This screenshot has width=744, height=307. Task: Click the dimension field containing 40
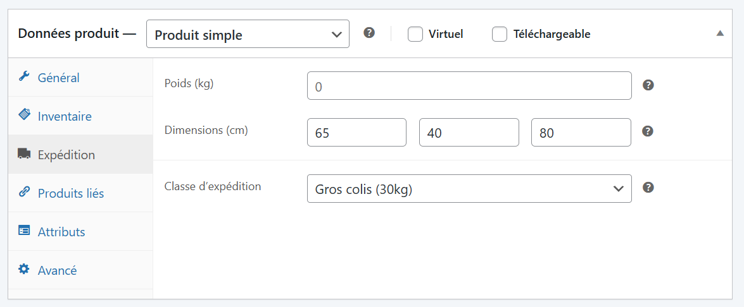tap(469, 133)
